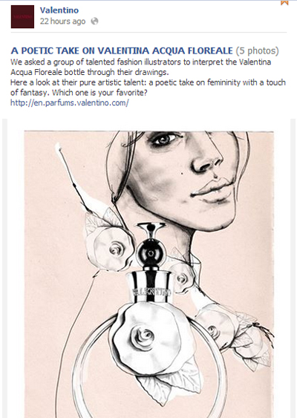The width and height of the screenshot is (297, 418).
Task: Click the round black bottle cap
Action: pos(151,253)
